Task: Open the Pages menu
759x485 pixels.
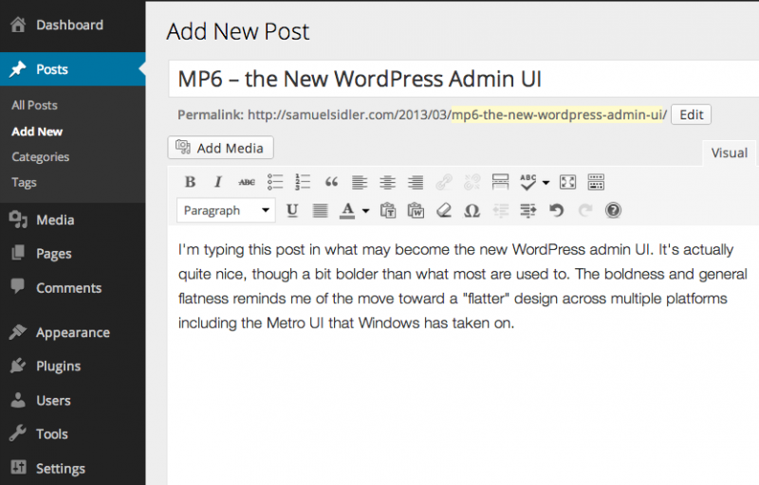Action: click(73, 254)
